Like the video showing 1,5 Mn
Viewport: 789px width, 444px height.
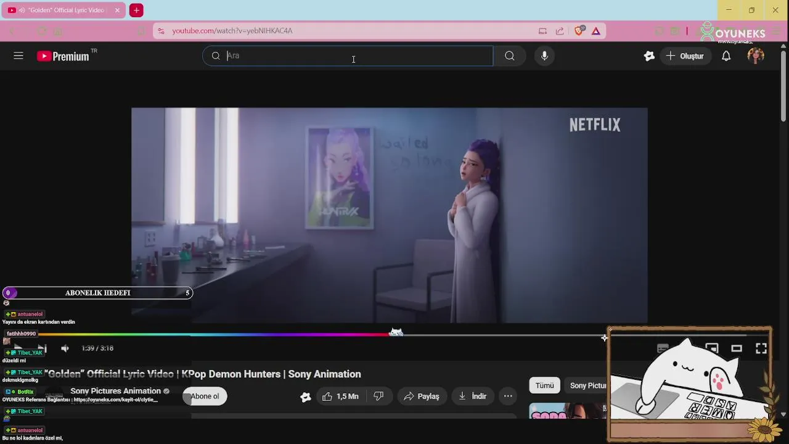click(x=340, y=397)
